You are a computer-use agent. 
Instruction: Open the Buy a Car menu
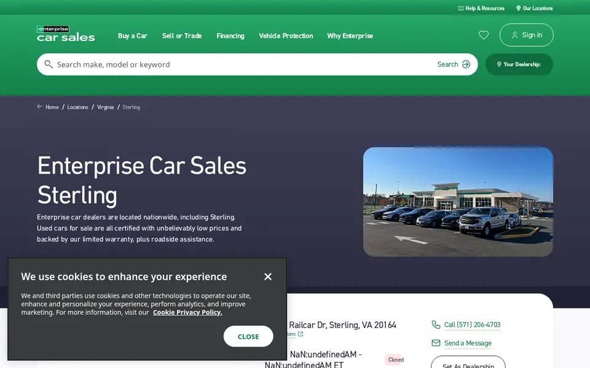pyautogui.click(x=133, y=36)
